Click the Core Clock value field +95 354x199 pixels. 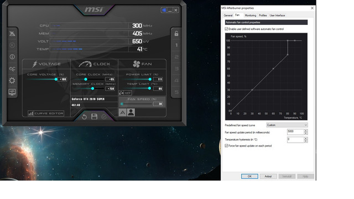(111, 79)
